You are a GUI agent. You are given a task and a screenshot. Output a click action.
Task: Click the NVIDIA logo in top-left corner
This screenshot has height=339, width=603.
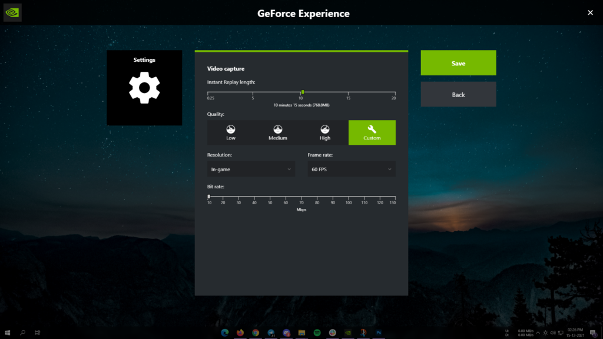tap(12, 12)
